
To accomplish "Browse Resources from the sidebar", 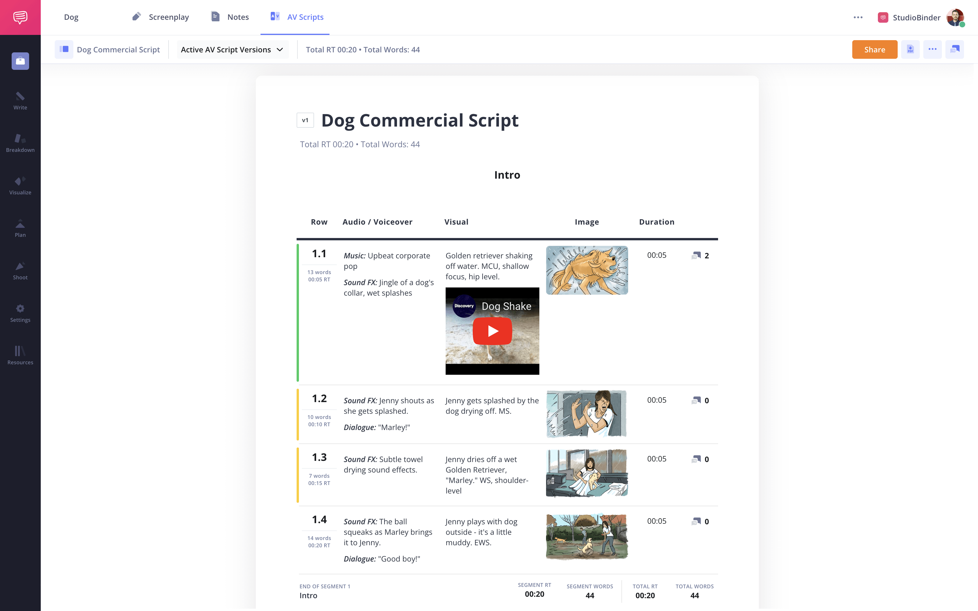I will pyautogui.click(x=20, y=355).
